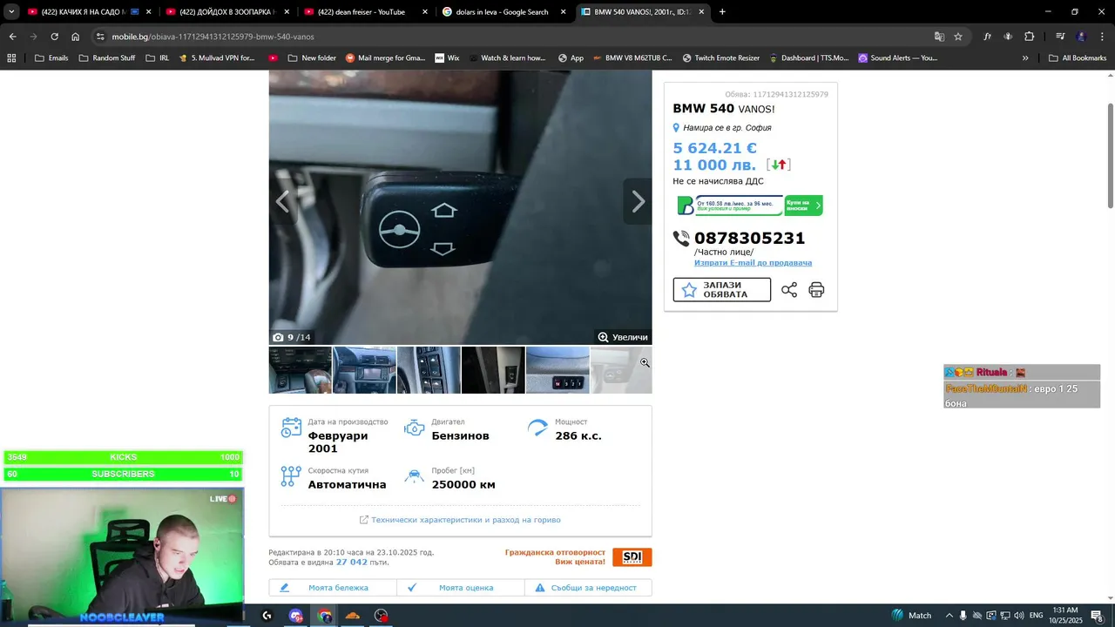Select the first gallery thumbnail
The image size is (1115, 627).
[301, 370]
